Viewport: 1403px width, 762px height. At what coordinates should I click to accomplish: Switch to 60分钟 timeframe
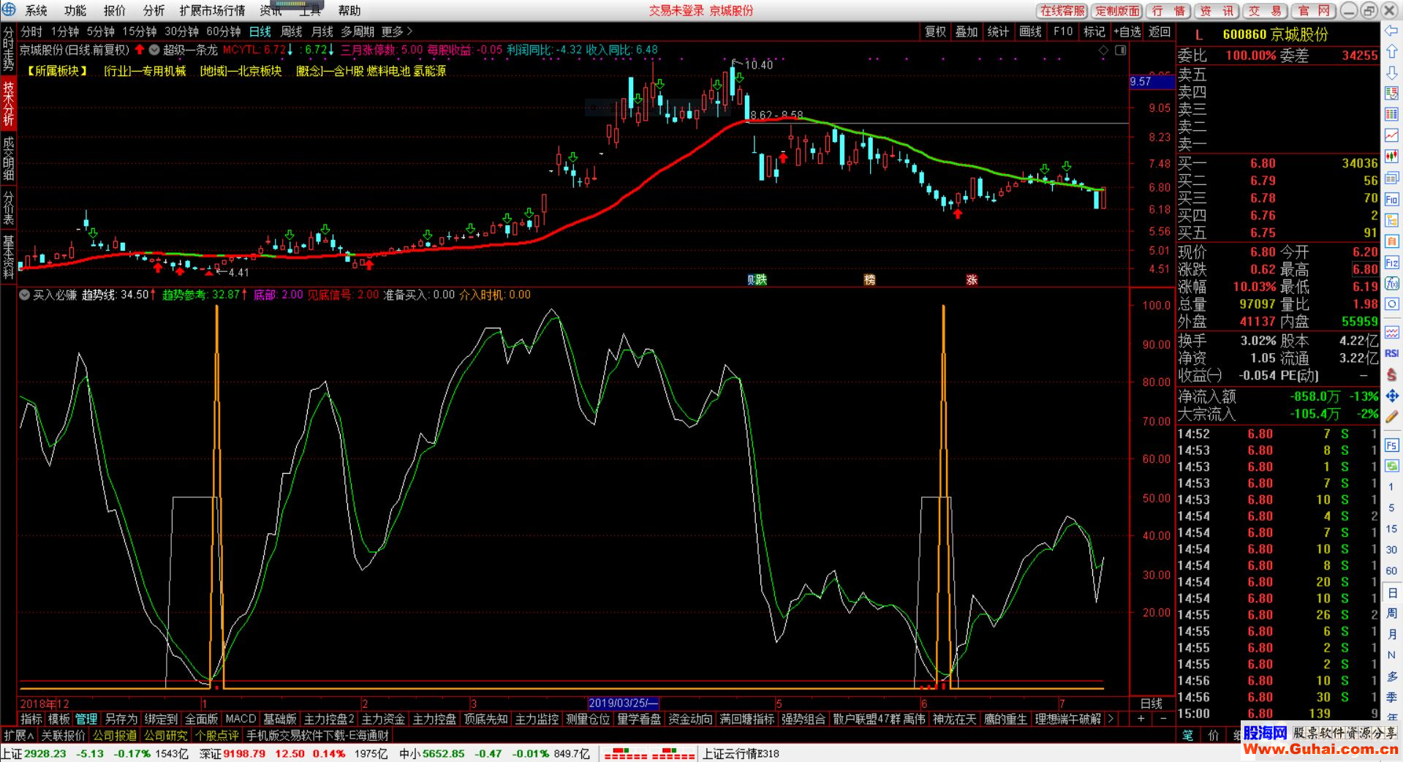click(224, 31)
